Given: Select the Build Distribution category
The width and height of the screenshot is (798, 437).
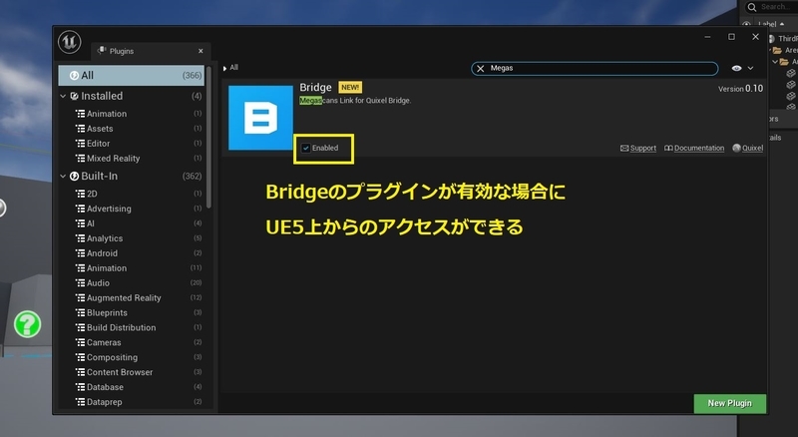Looking at the screenshot, I should coord(133,327).
